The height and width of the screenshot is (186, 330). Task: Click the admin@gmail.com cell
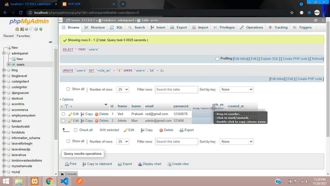[158, 121]
